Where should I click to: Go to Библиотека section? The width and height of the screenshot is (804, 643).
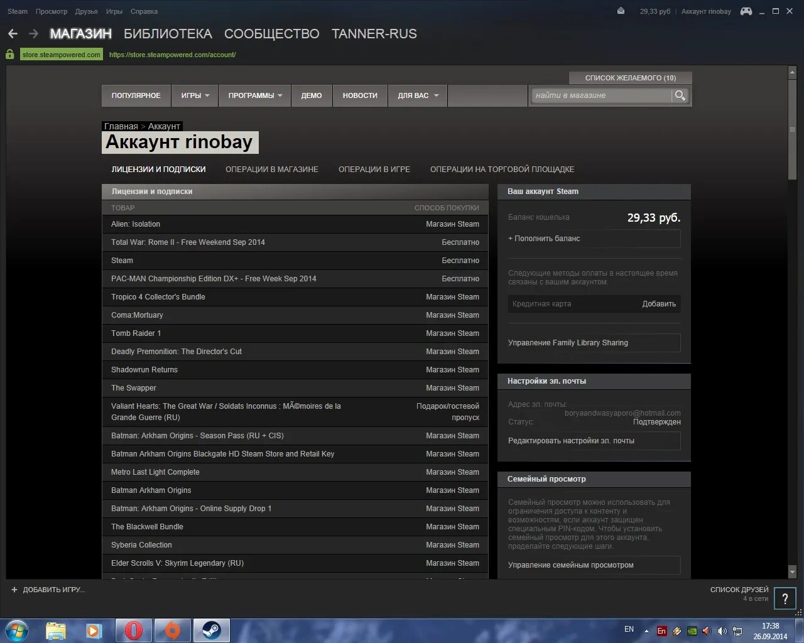tap(168, 34)
